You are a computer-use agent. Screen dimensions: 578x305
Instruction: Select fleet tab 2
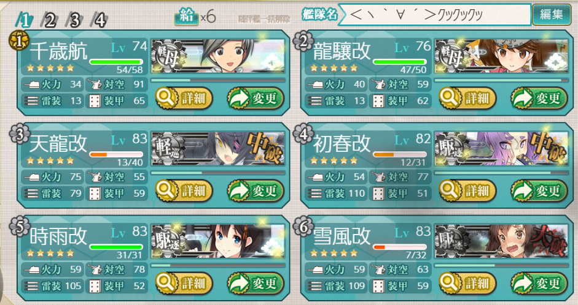pos(49,20)
